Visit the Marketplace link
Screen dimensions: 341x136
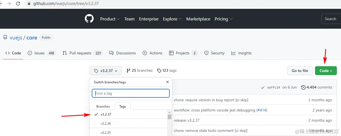(198, 19)
